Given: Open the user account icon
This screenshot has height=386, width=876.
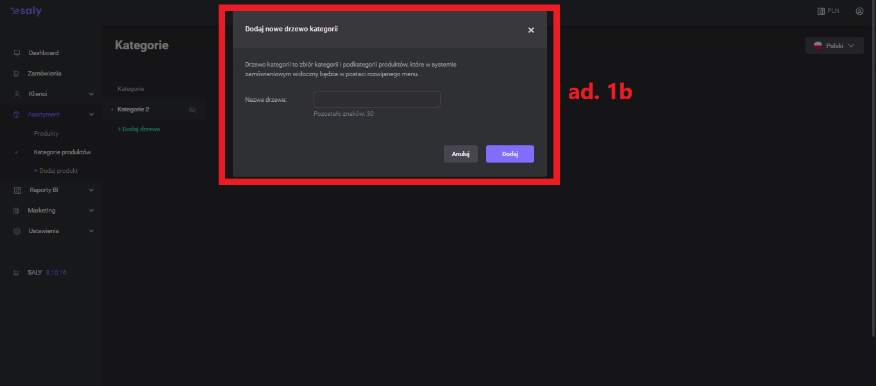Looking at the screenshot, I should (x=859, y=11).
